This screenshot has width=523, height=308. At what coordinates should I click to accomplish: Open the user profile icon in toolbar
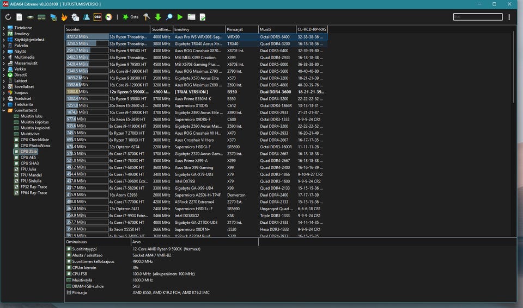point(87,17)
